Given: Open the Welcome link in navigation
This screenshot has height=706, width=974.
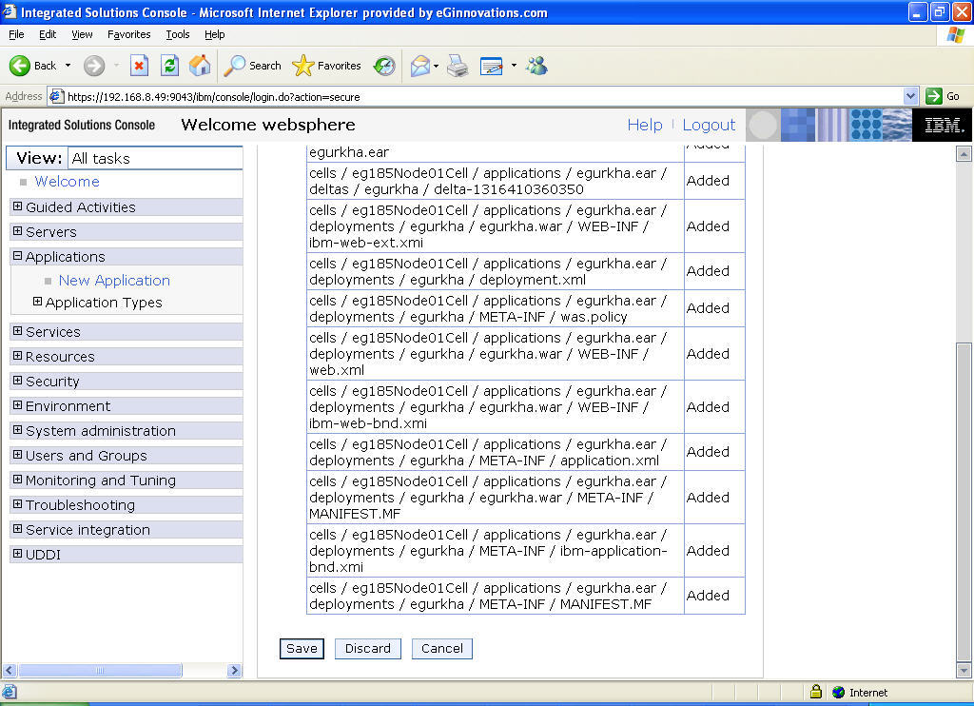Looking at the screenshot, I should pyautogui.click(x=68, y=182).
